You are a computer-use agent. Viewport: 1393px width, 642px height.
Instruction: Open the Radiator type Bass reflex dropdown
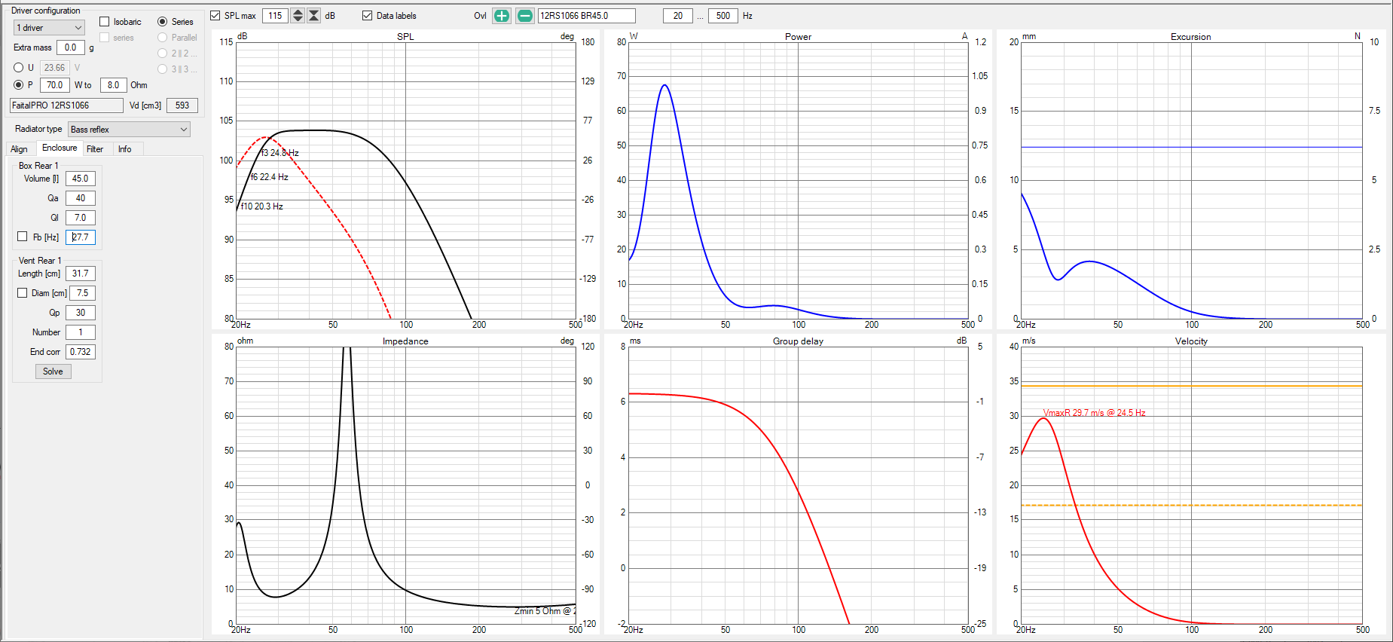129,130
